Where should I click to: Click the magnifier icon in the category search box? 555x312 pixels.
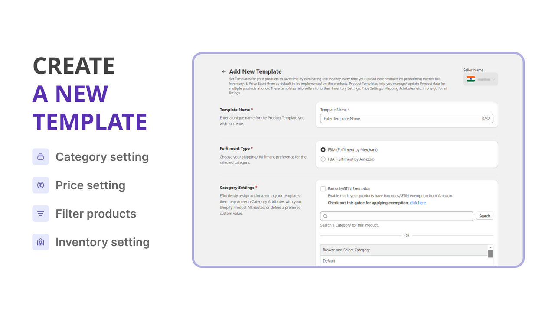pyautogui.click(x=326, y=216)
